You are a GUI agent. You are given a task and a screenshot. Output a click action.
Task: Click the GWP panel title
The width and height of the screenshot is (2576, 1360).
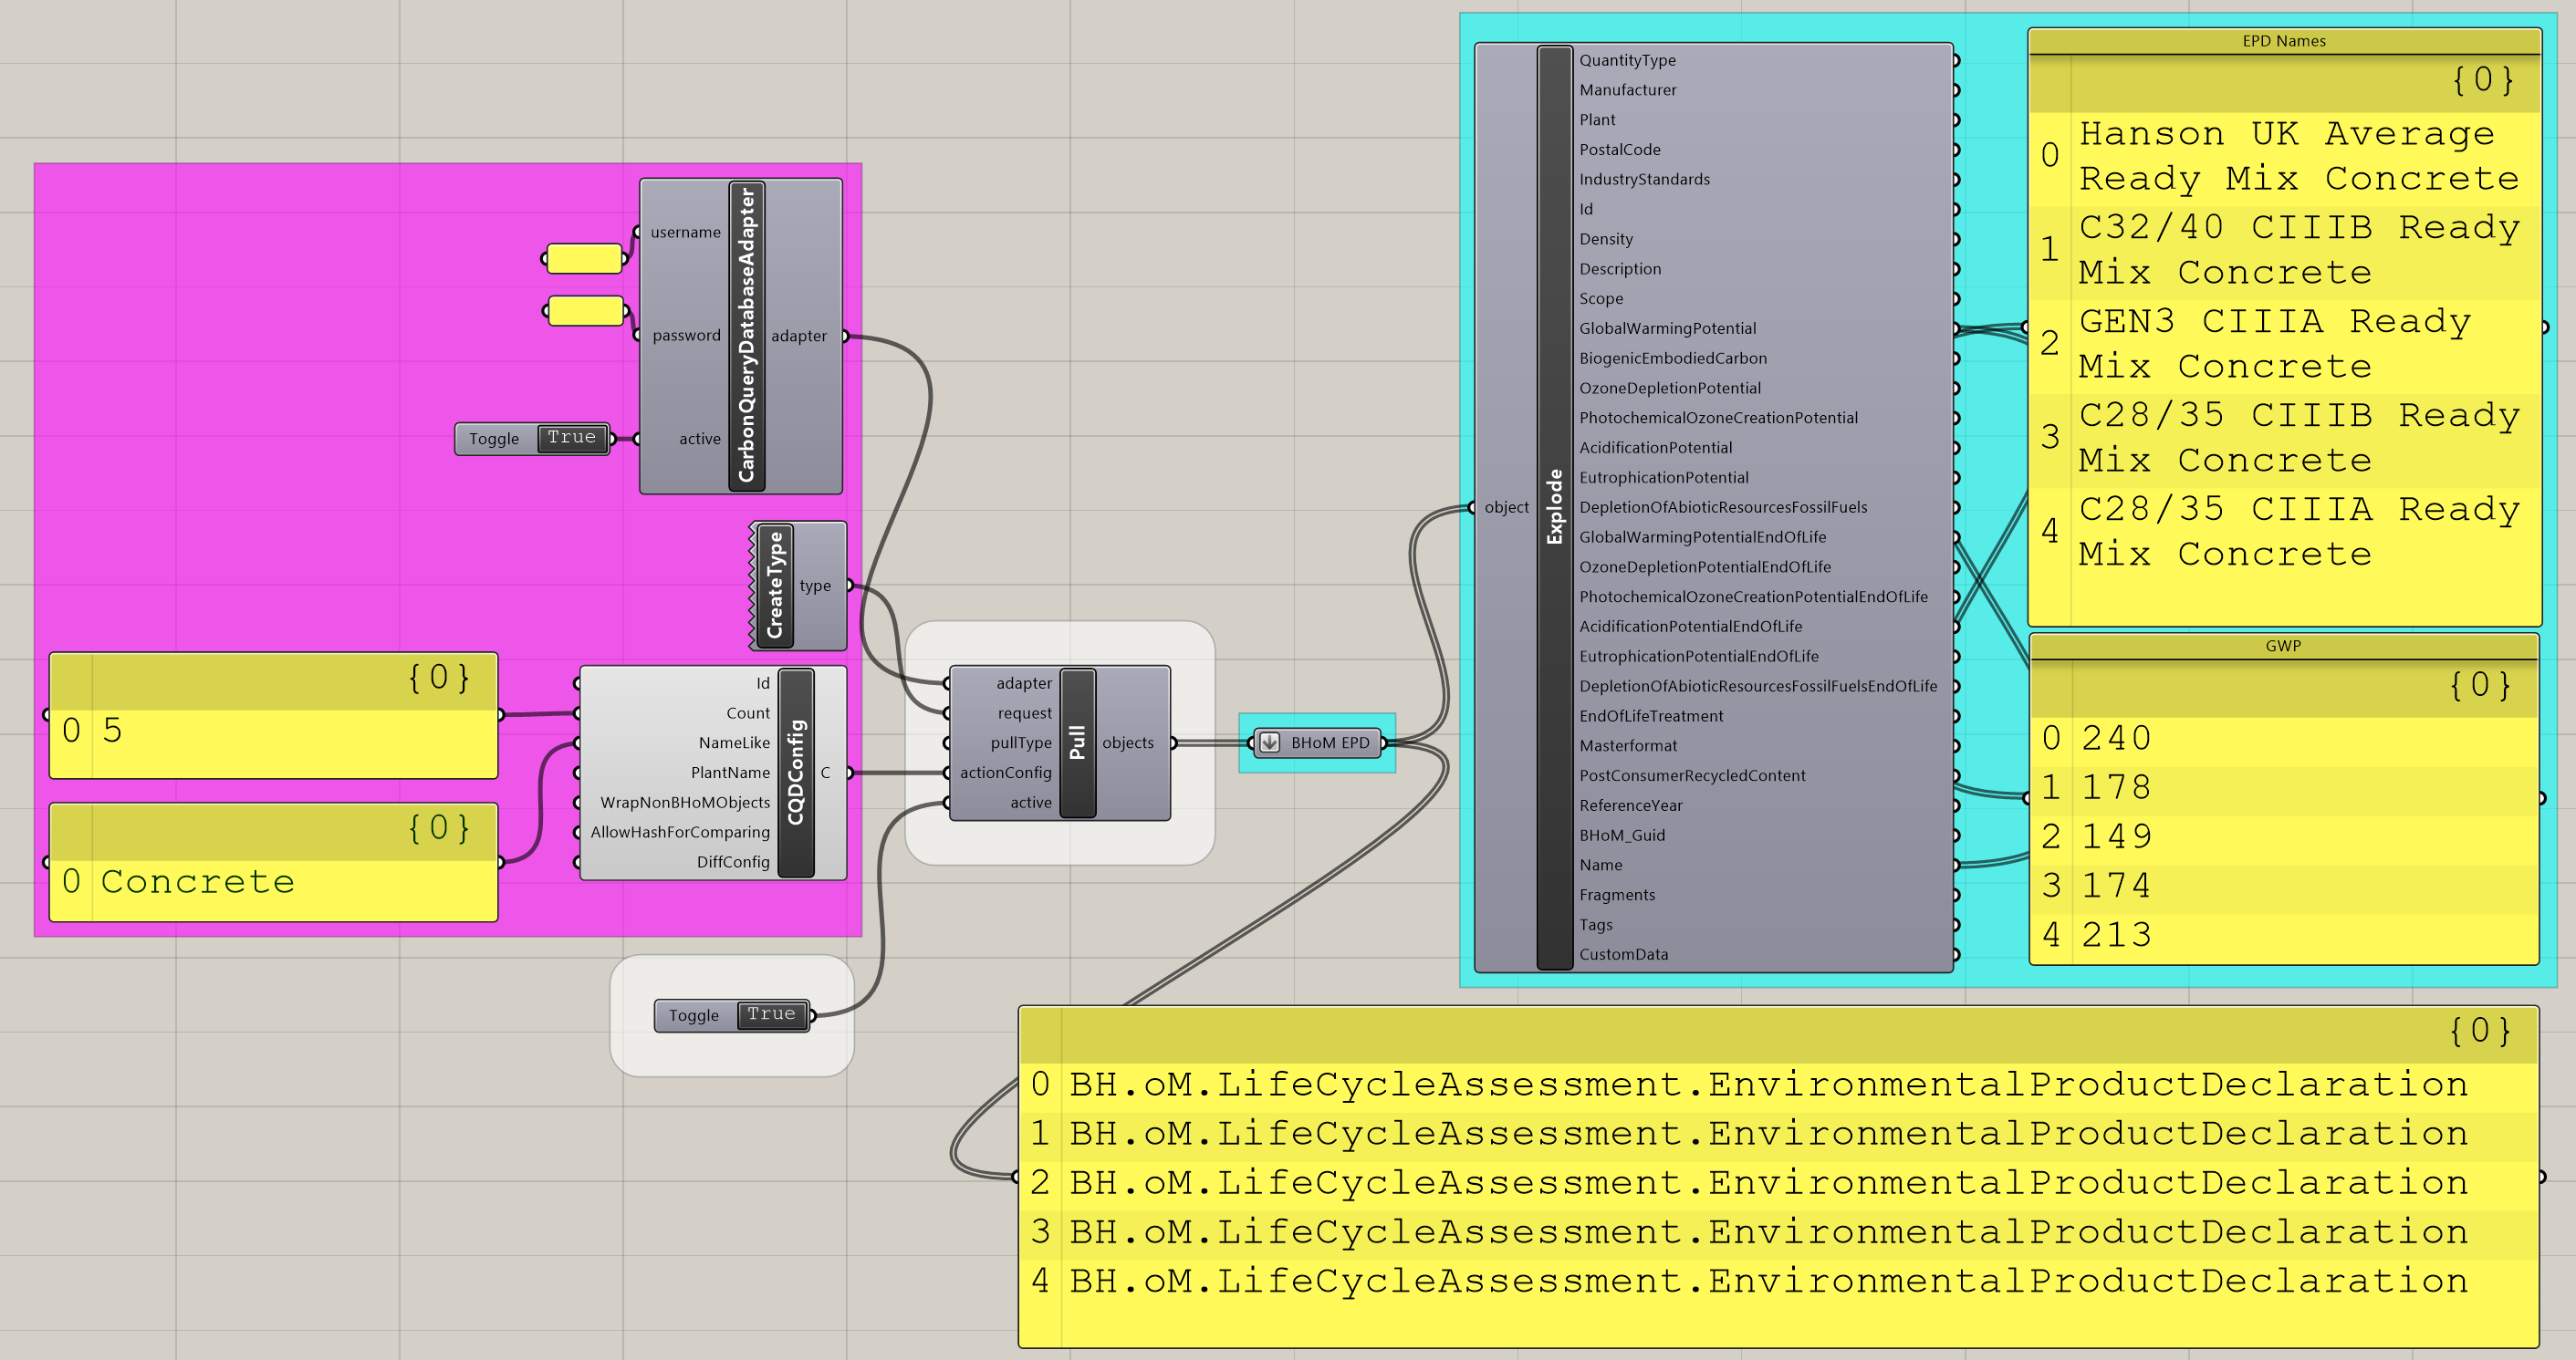pos(2283,646)
